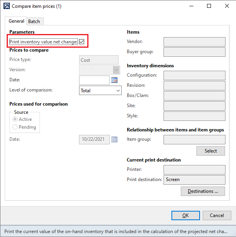Toggle Print inventory value net change checkbox
This screenshot has width=236, height=237.
[82, 41]
